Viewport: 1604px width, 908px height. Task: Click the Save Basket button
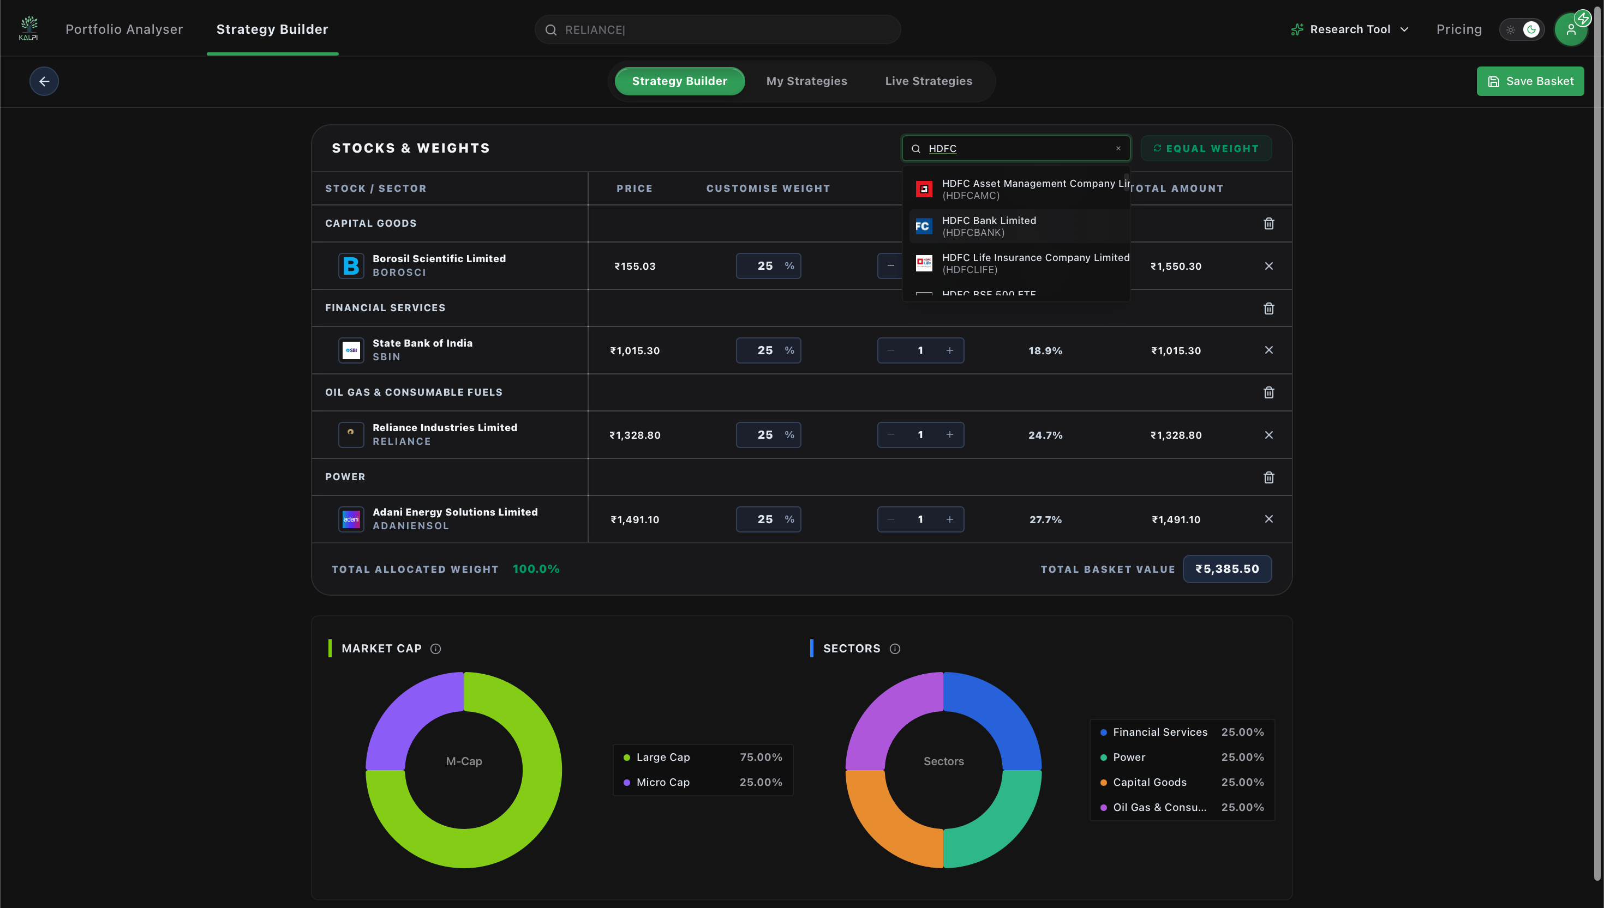(x=1530, y=81)
